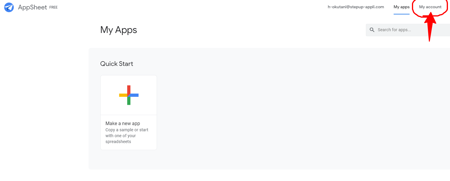Click the red top arm of the plus icon
Screen dimensions: 450x181
click(129, 89)
